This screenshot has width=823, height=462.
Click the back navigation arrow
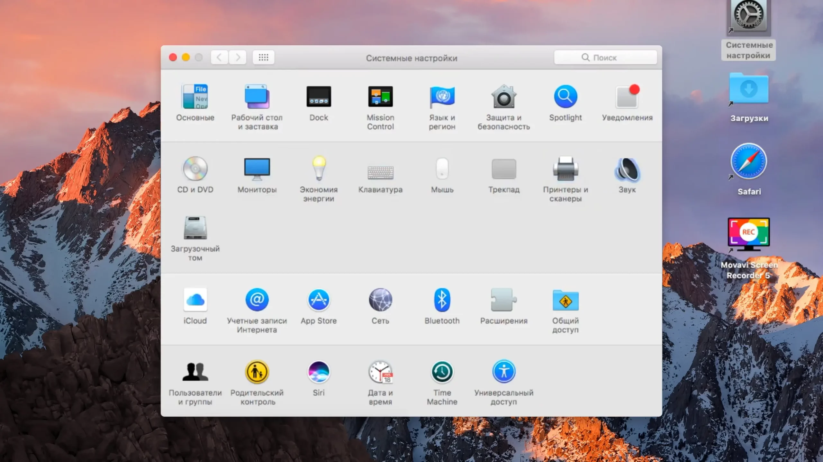[220, 58]
